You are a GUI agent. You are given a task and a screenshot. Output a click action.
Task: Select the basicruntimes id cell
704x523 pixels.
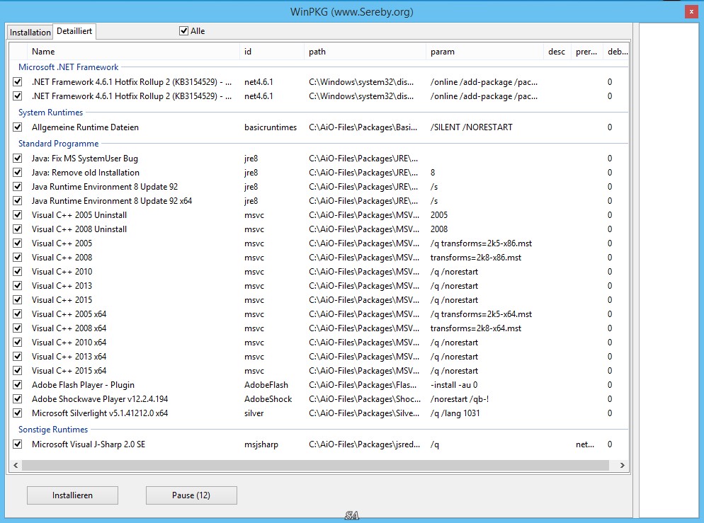click(x=271, y=127)
